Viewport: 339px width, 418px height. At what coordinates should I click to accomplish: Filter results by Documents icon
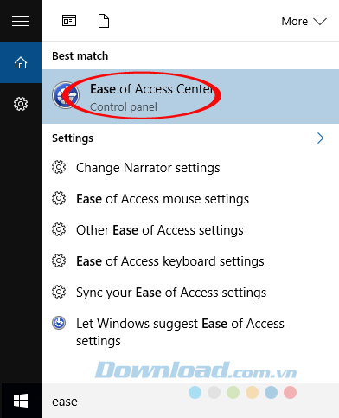[x=104, y=21]
